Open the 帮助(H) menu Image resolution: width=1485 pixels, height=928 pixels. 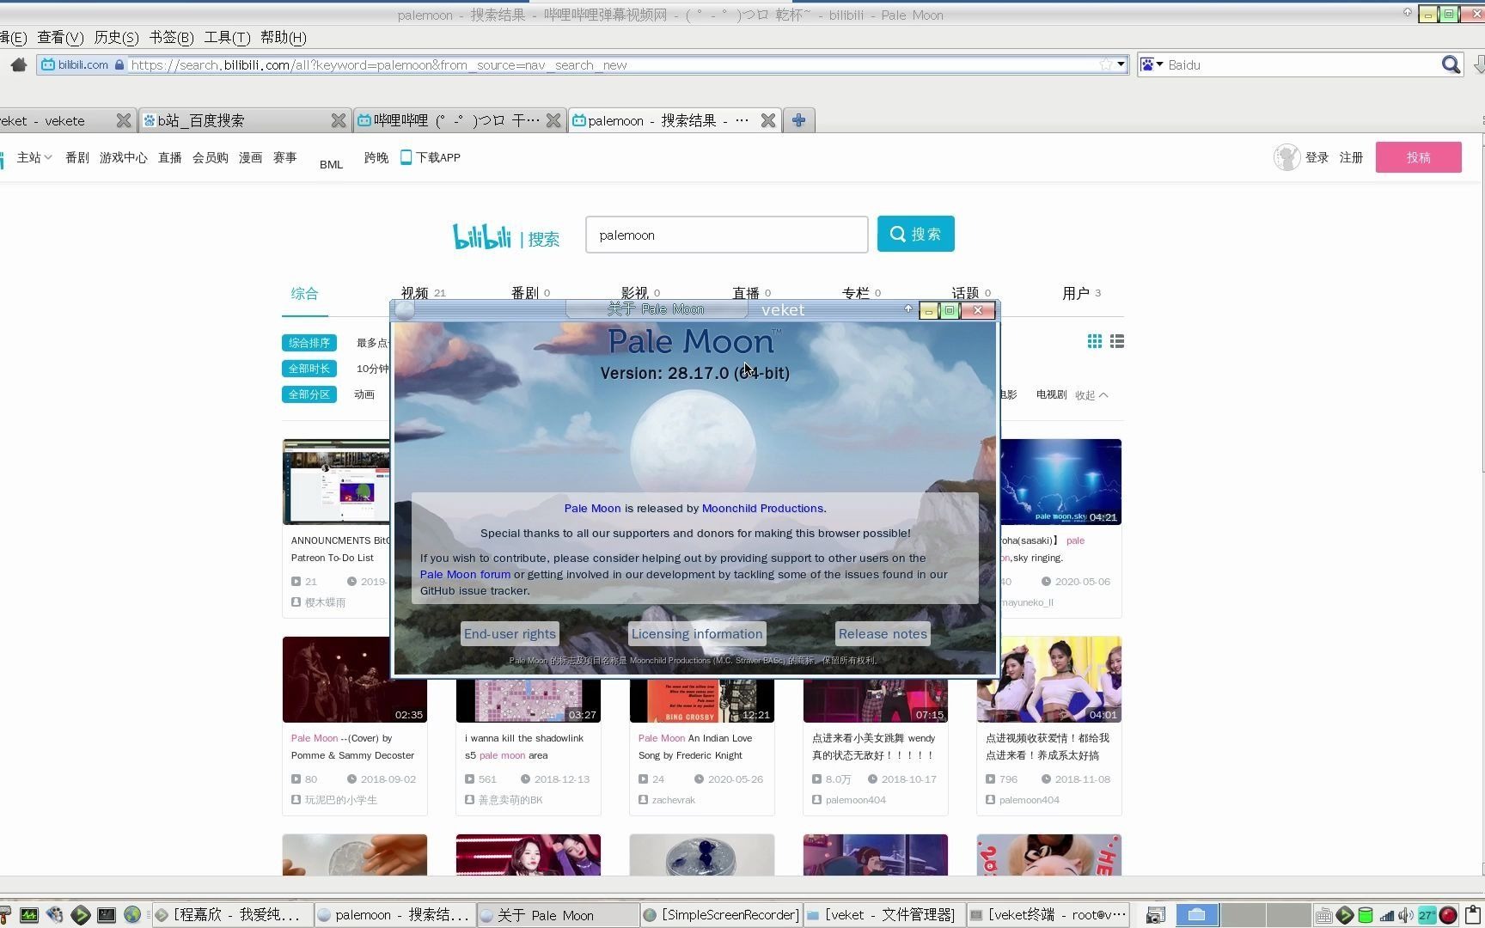tap(283, 37)
